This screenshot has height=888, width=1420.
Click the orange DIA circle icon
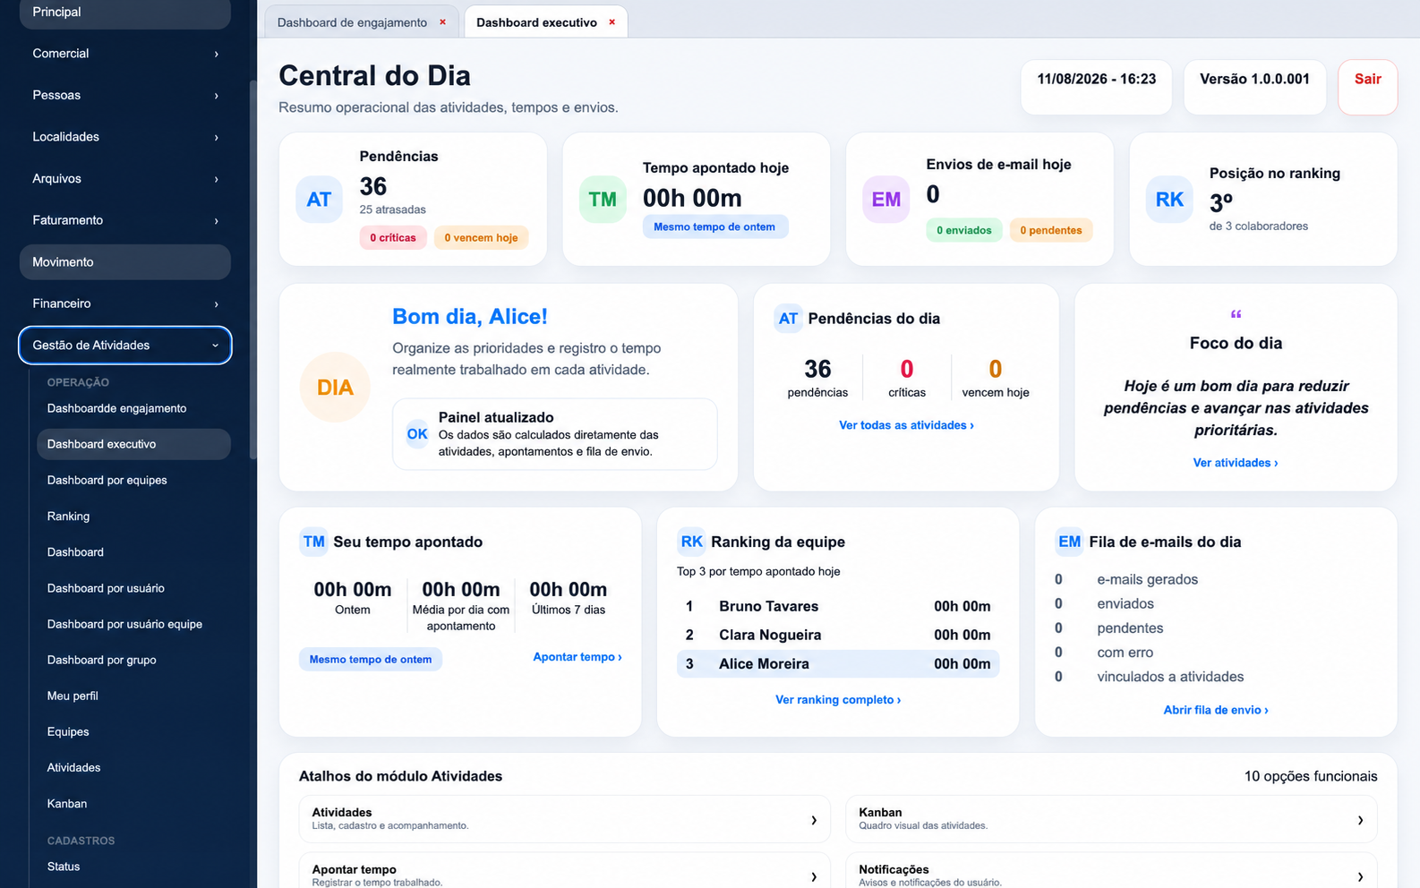pos(335,388)
